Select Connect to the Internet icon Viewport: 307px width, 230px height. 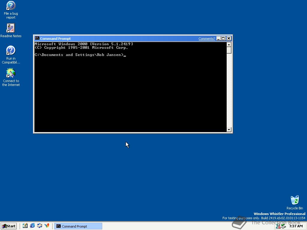point(11,77)
